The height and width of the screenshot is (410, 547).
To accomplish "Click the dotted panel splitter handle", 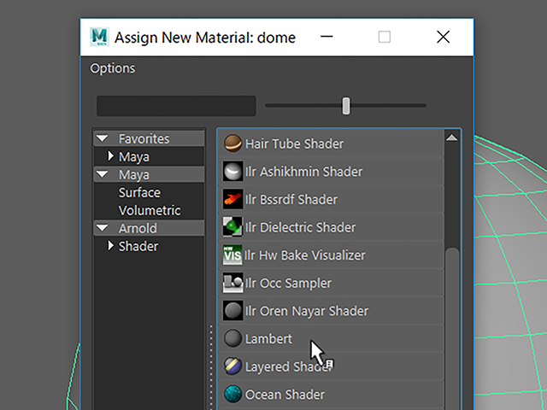I will click(211, 366).
